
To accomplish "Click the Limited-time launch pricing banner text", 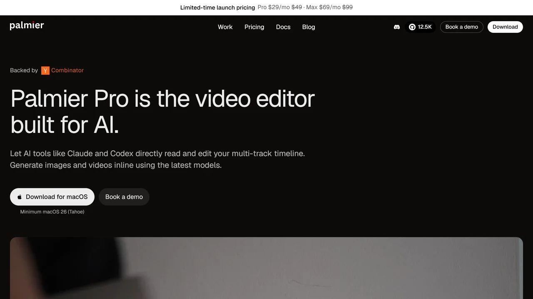I will pyautogui.click(x=217, y=7).
